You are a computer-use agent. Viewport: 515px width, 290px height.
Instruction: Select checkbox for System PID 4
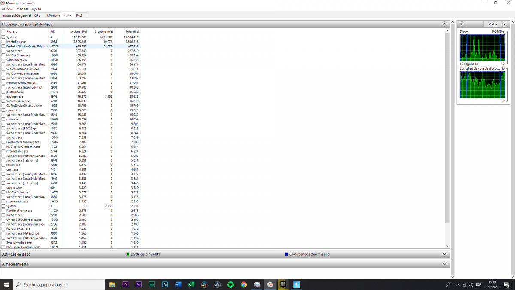pyautogui.click(x=3, y=37)
